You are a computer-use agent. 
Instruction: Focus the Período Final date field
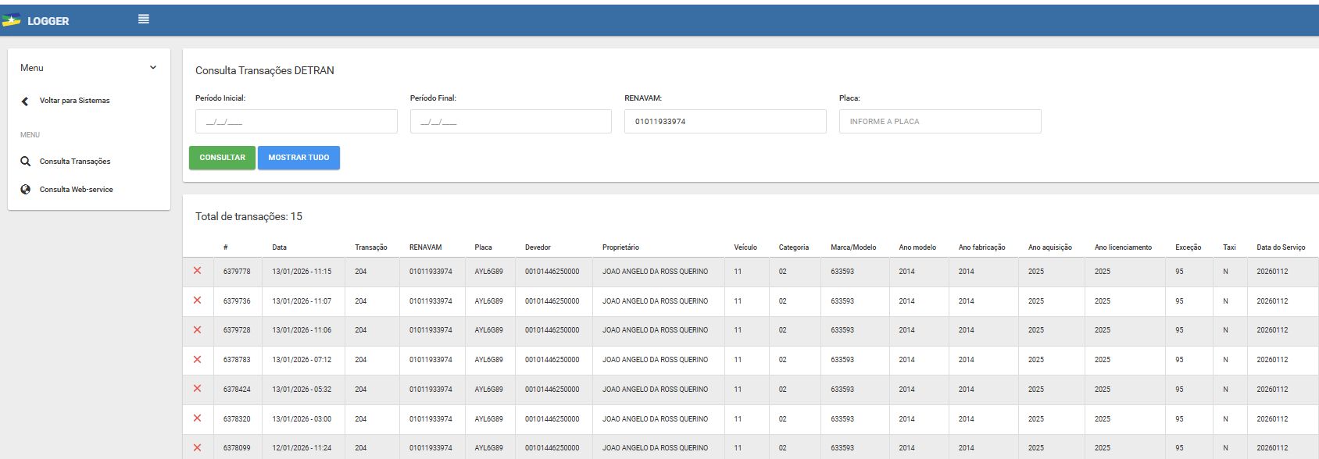click(510, 122)
